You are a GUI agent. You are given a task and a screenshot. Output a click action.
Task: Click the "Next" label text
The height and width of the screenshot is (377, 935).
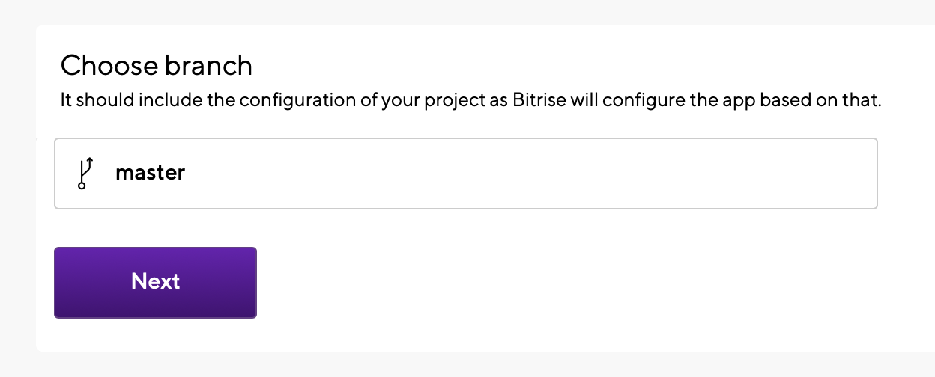[155, 281]
